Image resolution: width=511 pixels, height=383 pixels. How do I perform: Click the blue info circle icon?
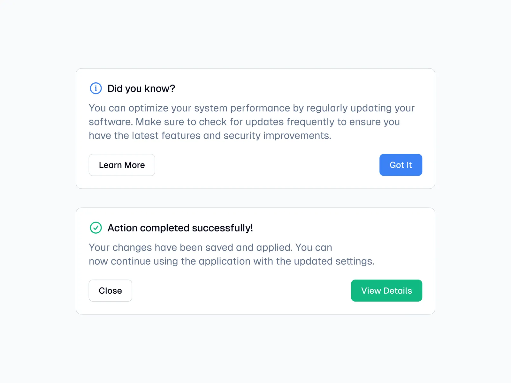click(x=96, y=88)
